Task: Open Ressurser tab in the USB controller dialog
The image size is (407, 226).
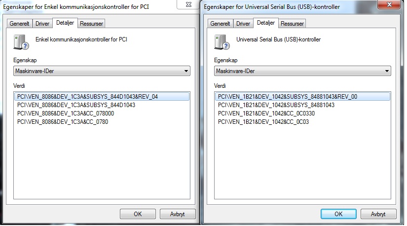Action: tap(292, 24)
